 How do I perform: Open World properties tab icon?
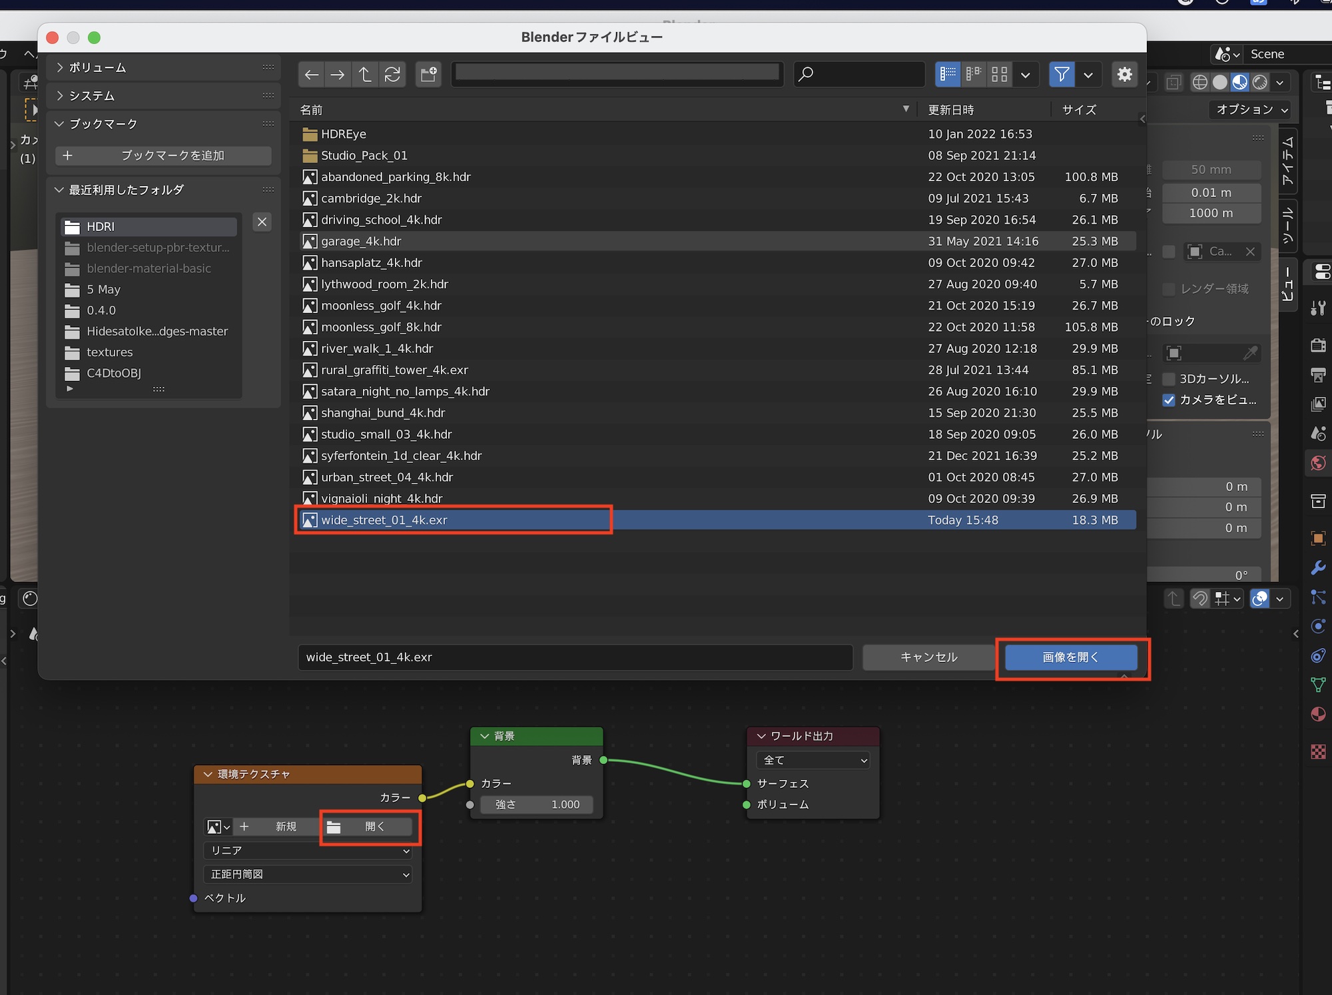pos(1317,463)
